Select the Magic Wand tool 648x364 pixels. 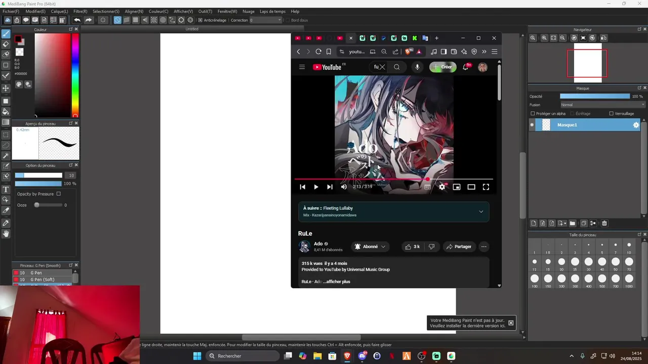[x=6, y=156]
